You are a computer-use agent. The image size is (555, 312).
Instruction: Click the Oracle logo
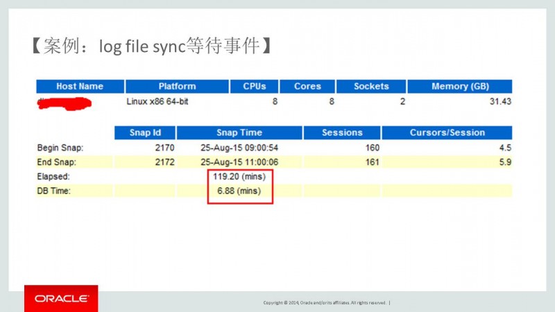pos(61,299)
